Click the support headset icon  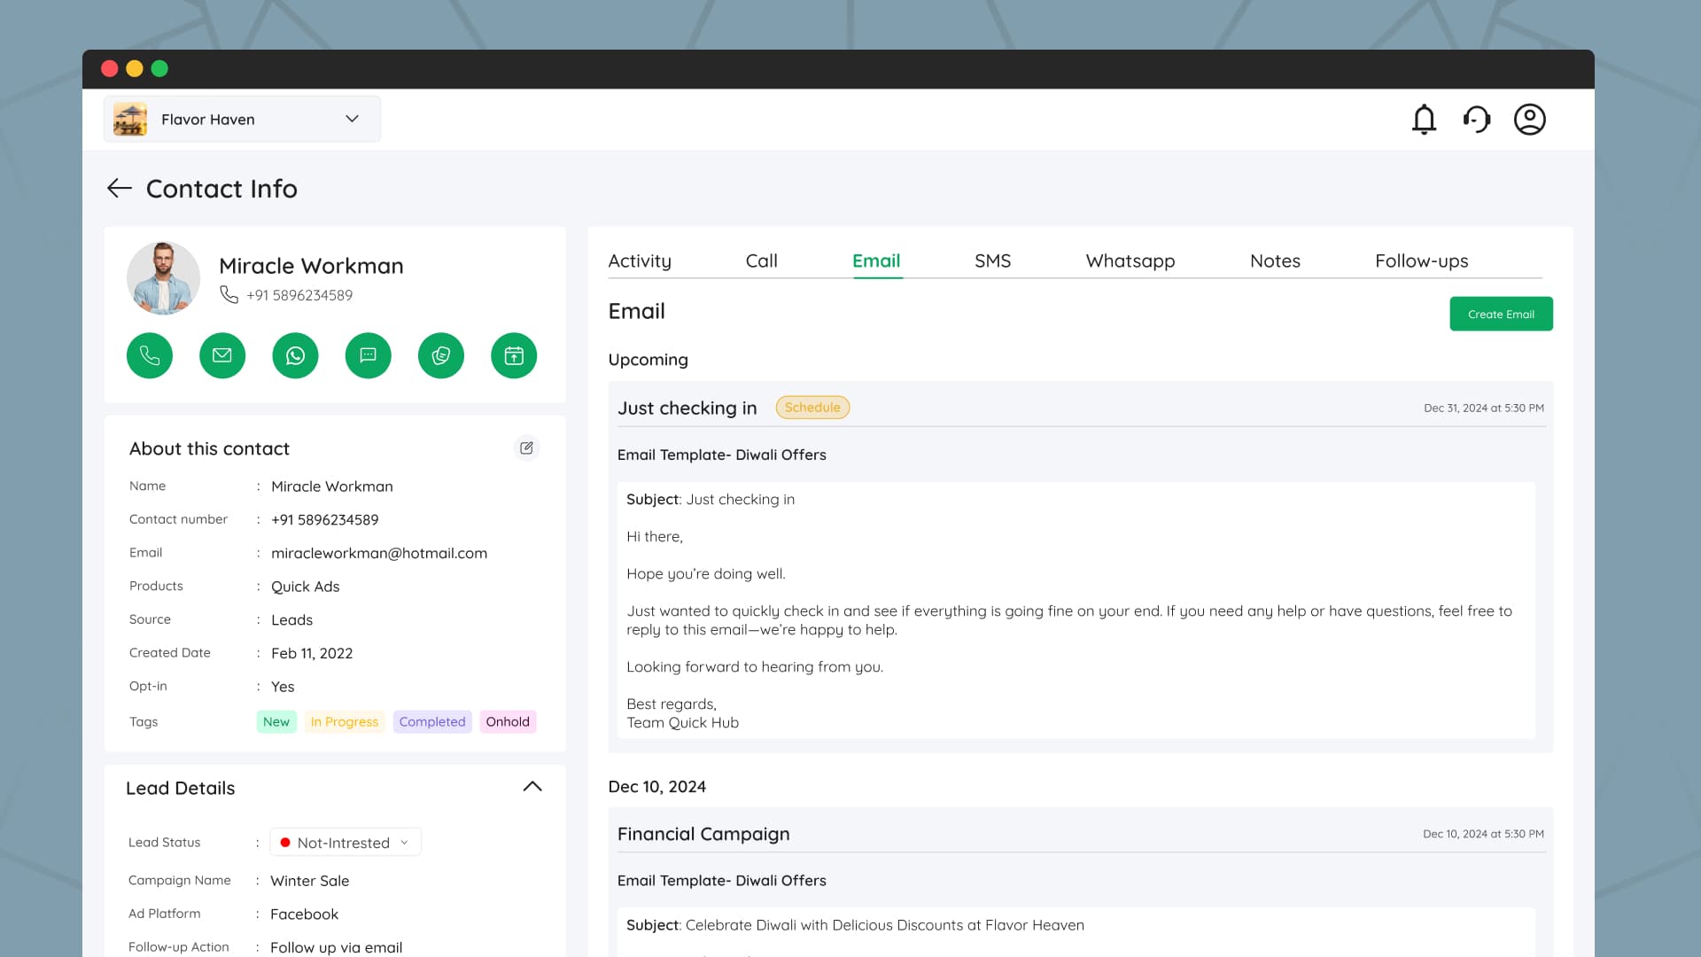click(x=1477, y=119)
